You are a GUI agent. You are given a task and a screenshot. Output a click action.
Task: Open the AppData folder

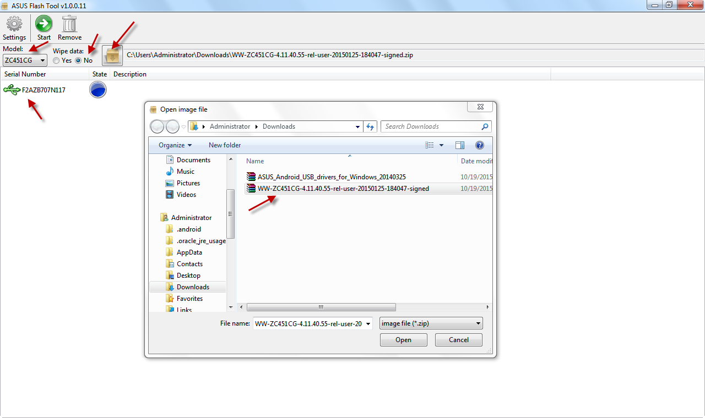coord(184,252)
